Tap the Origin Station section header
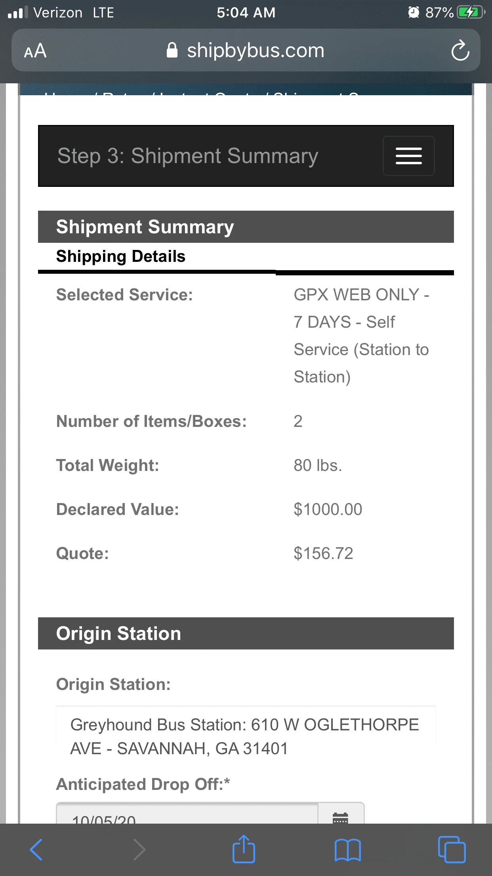The width and height of the screenshot is (492, 876). click(x=246, y=634)
